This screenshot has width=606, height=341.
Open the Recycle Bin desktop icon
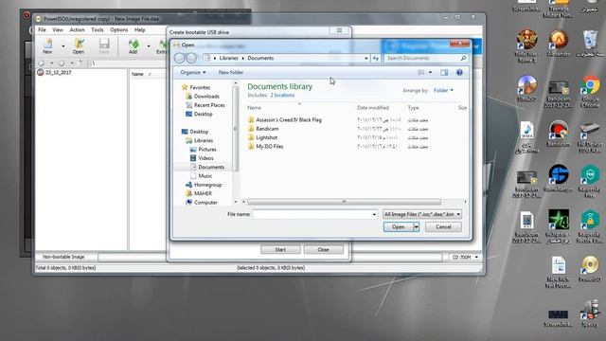590,44
